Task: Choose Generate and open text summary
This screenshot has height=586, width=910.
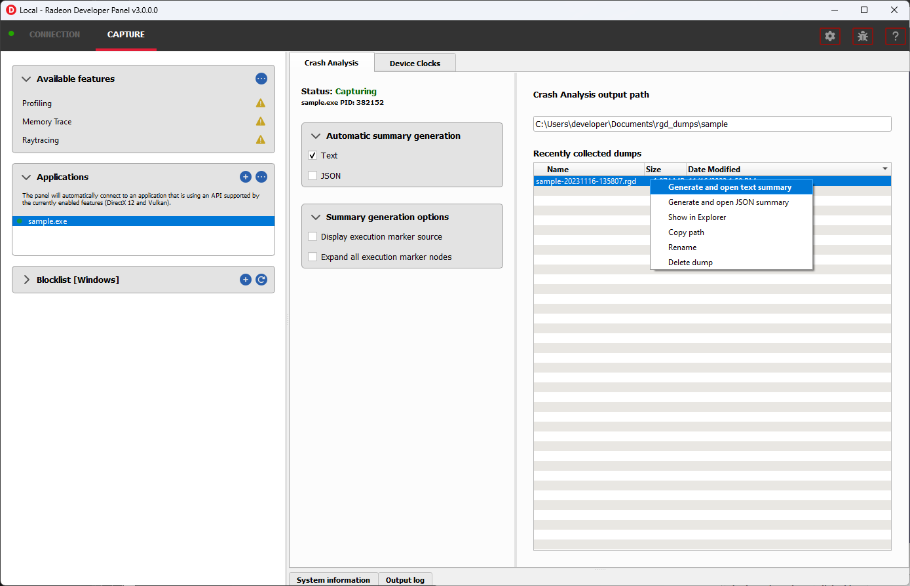Action: tap(731, 187)
